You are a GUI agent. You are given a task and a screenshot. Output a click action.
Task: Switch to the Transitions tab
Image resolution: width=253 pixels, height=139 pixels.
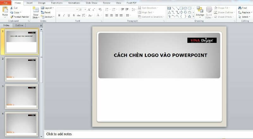(x=57, y=3)
